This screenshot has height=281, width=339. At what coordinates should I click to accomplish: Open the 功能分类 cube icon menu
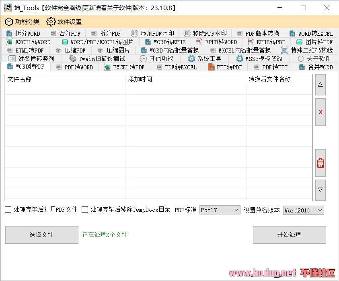pos(22,22)
